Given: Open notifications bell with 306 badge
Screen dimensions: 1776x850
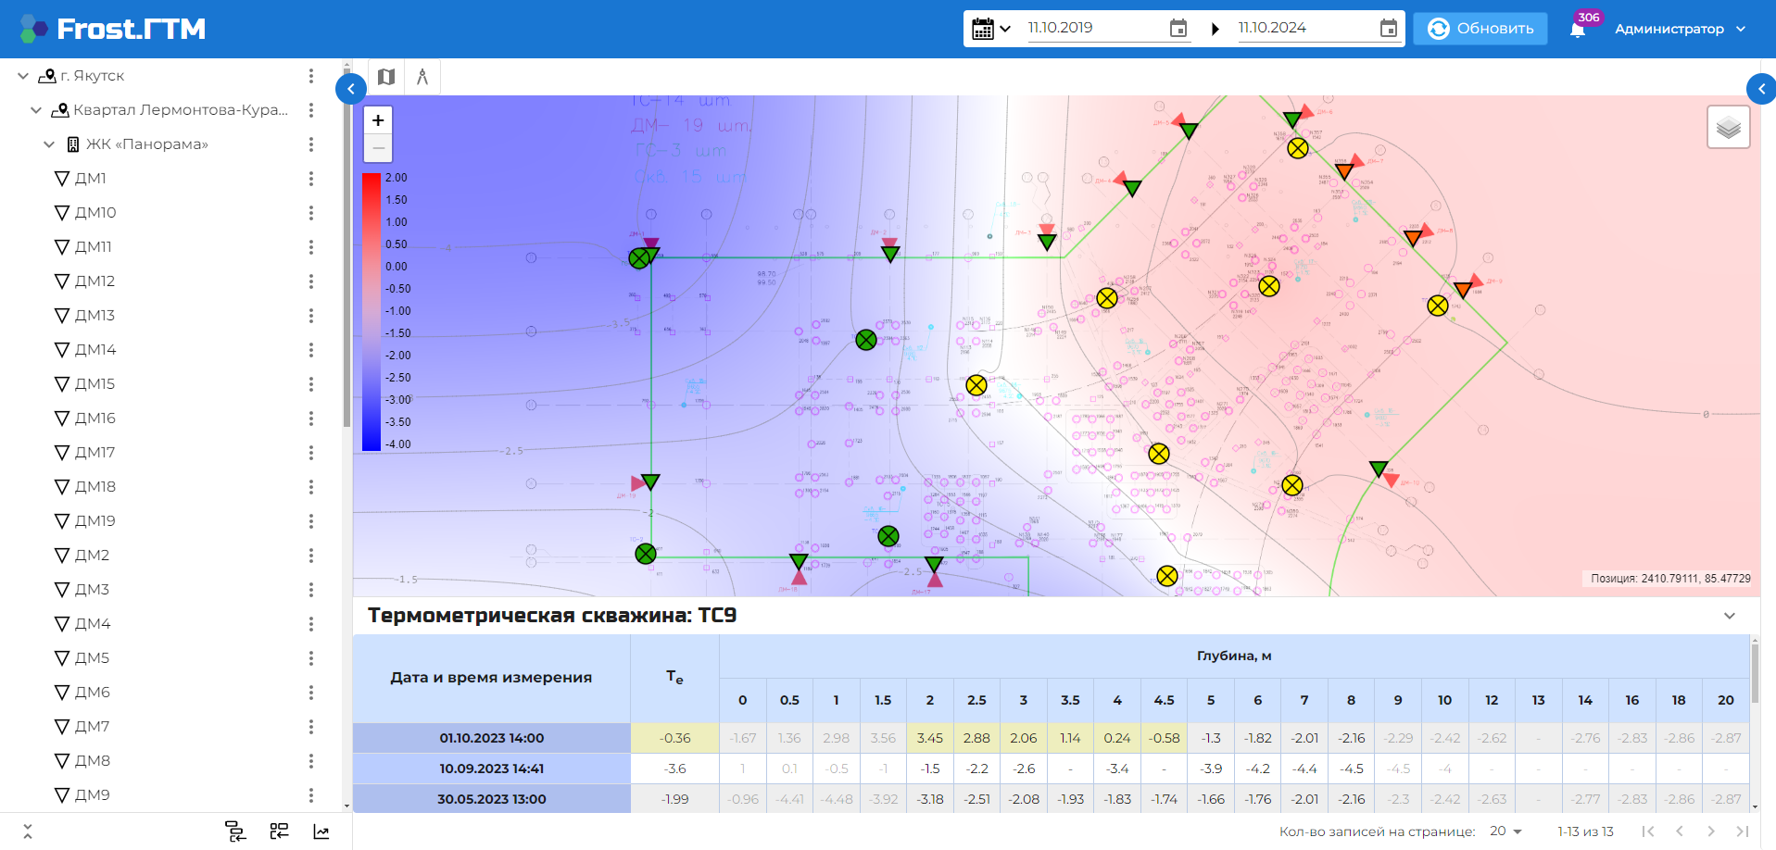Looking at the screenshot, I should (1578, 29).
